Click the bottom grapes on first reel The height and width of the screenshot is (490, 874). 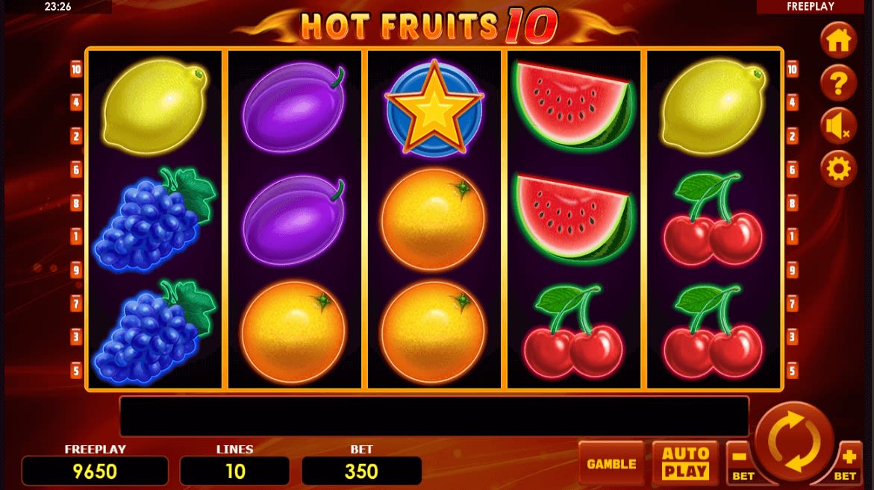154,332
